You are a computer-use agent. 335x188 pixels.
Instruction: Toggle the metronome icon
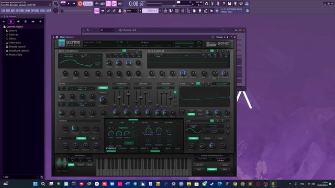pos(97,4)
